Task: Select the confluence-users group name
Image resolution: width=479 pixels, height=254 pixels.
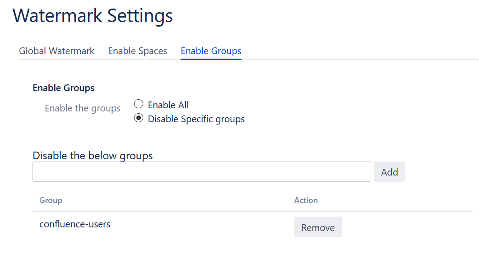Action: [75, 224]
